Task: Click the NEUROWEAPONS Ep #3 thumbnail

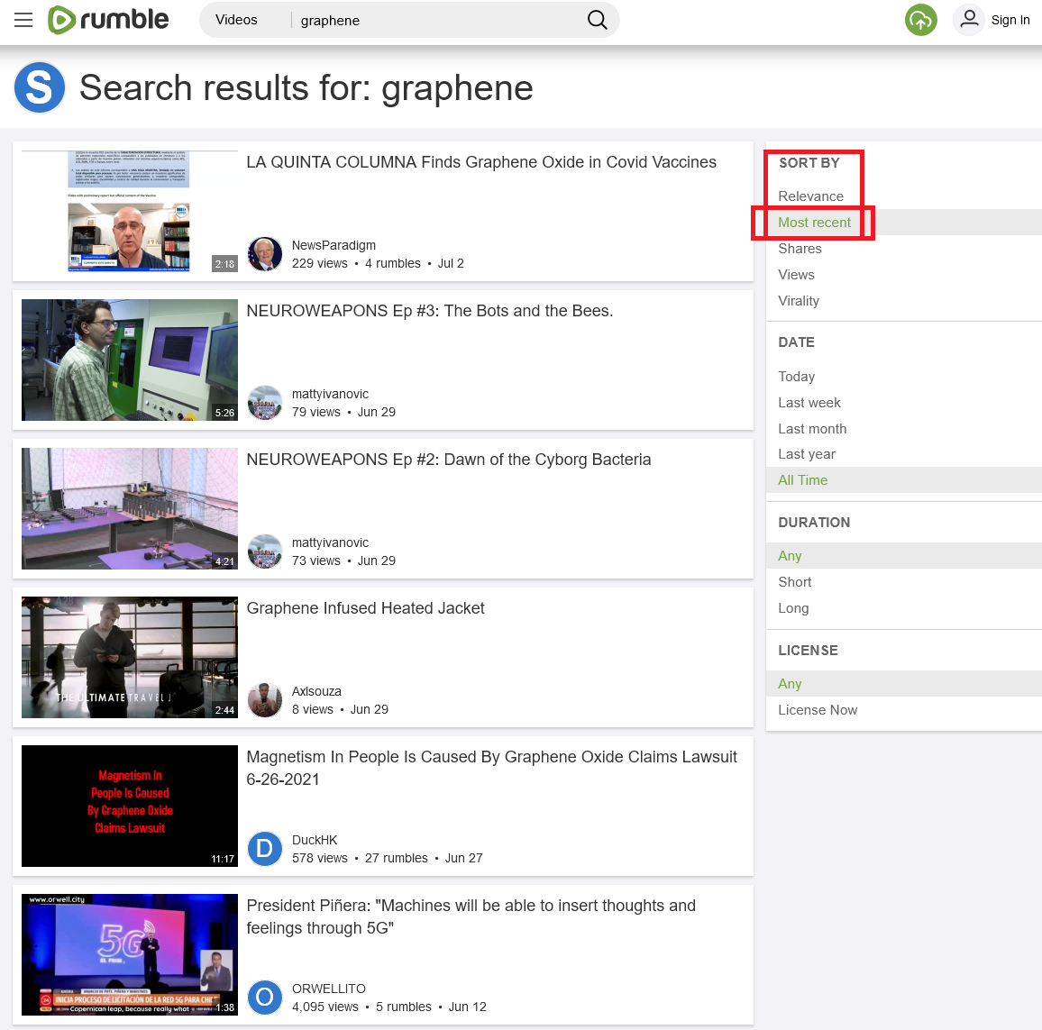Action: [x=130, y=360]
